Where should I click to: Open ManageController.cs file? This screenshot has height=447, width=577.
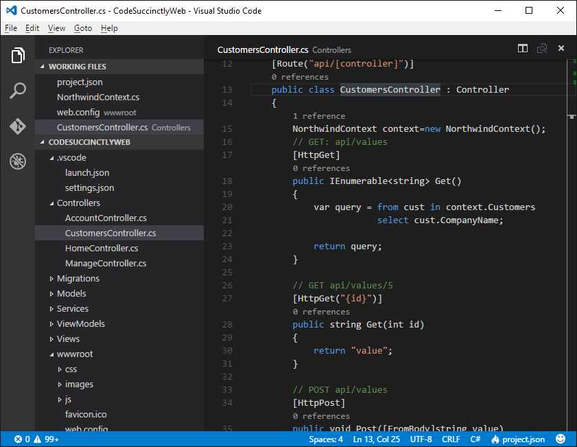(119, 263)
